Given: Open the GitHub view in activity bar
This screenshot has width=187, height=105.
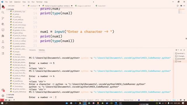Looking at the screenshot, I should pos(3,48).
